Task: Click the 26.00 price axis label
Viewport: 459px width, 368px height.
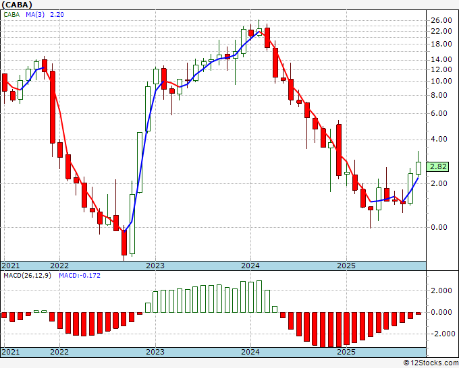Action: point(441,20)
